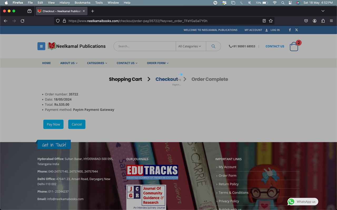
Task: Open the blue hamburger menu button
Action: tap(41, 46)
